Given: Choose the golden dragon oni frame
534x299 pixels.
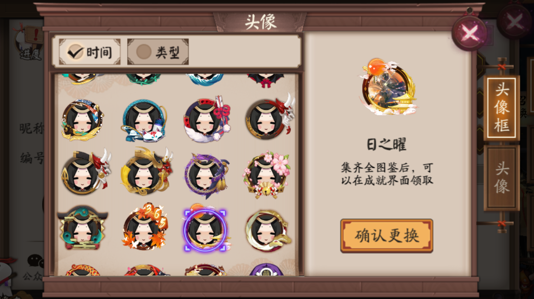Looking at the screenshot, I should [147, 172].
